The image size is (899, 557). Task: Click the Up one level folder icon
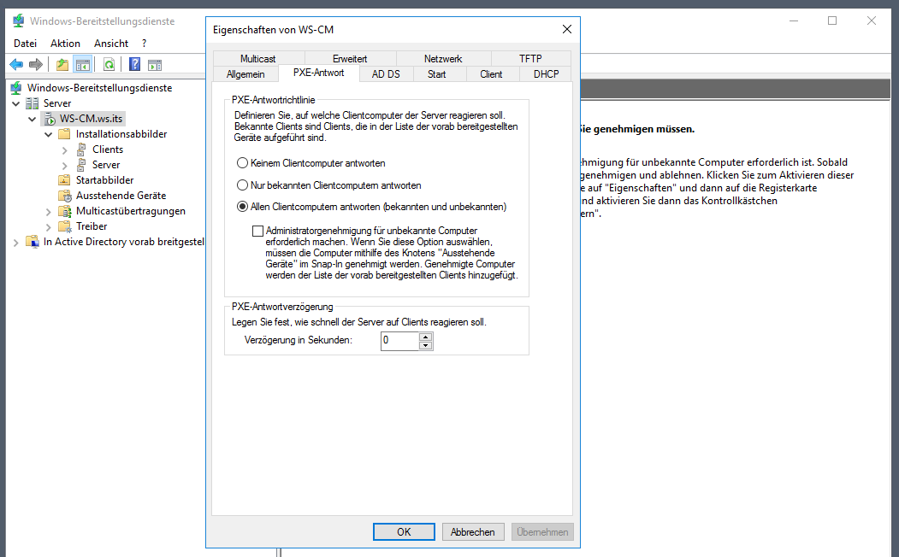tap(62, 65)
